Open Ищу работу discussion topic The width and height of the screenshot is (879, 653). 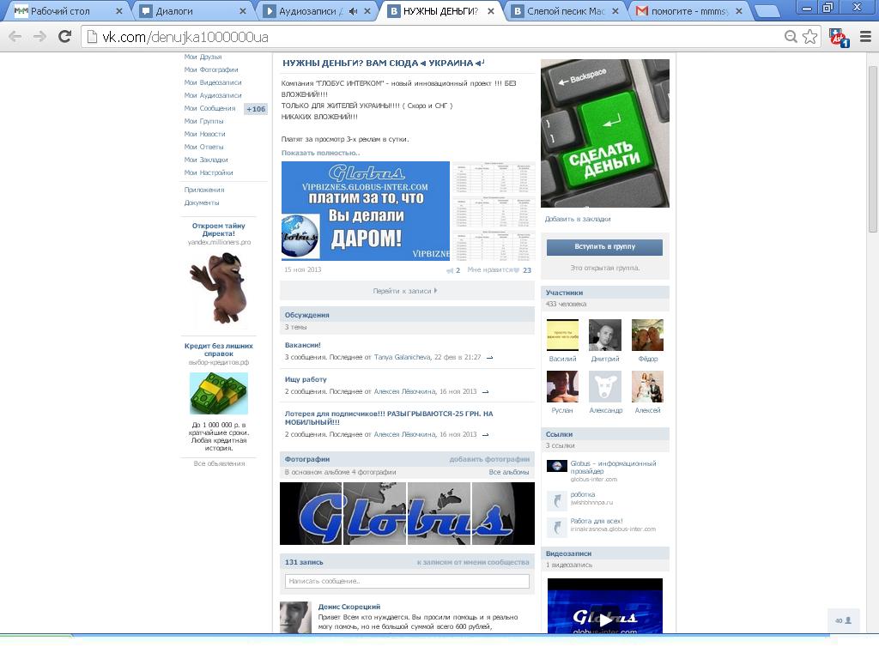click(306, 379)
